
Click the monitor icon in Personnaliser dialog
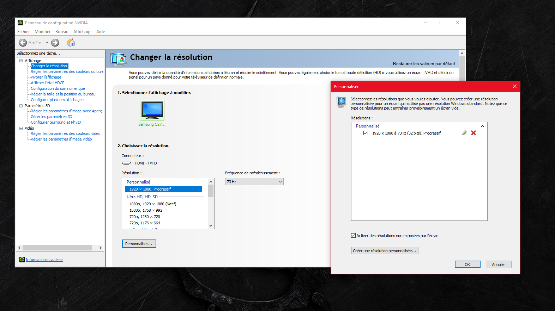click(x=341, y=102)
